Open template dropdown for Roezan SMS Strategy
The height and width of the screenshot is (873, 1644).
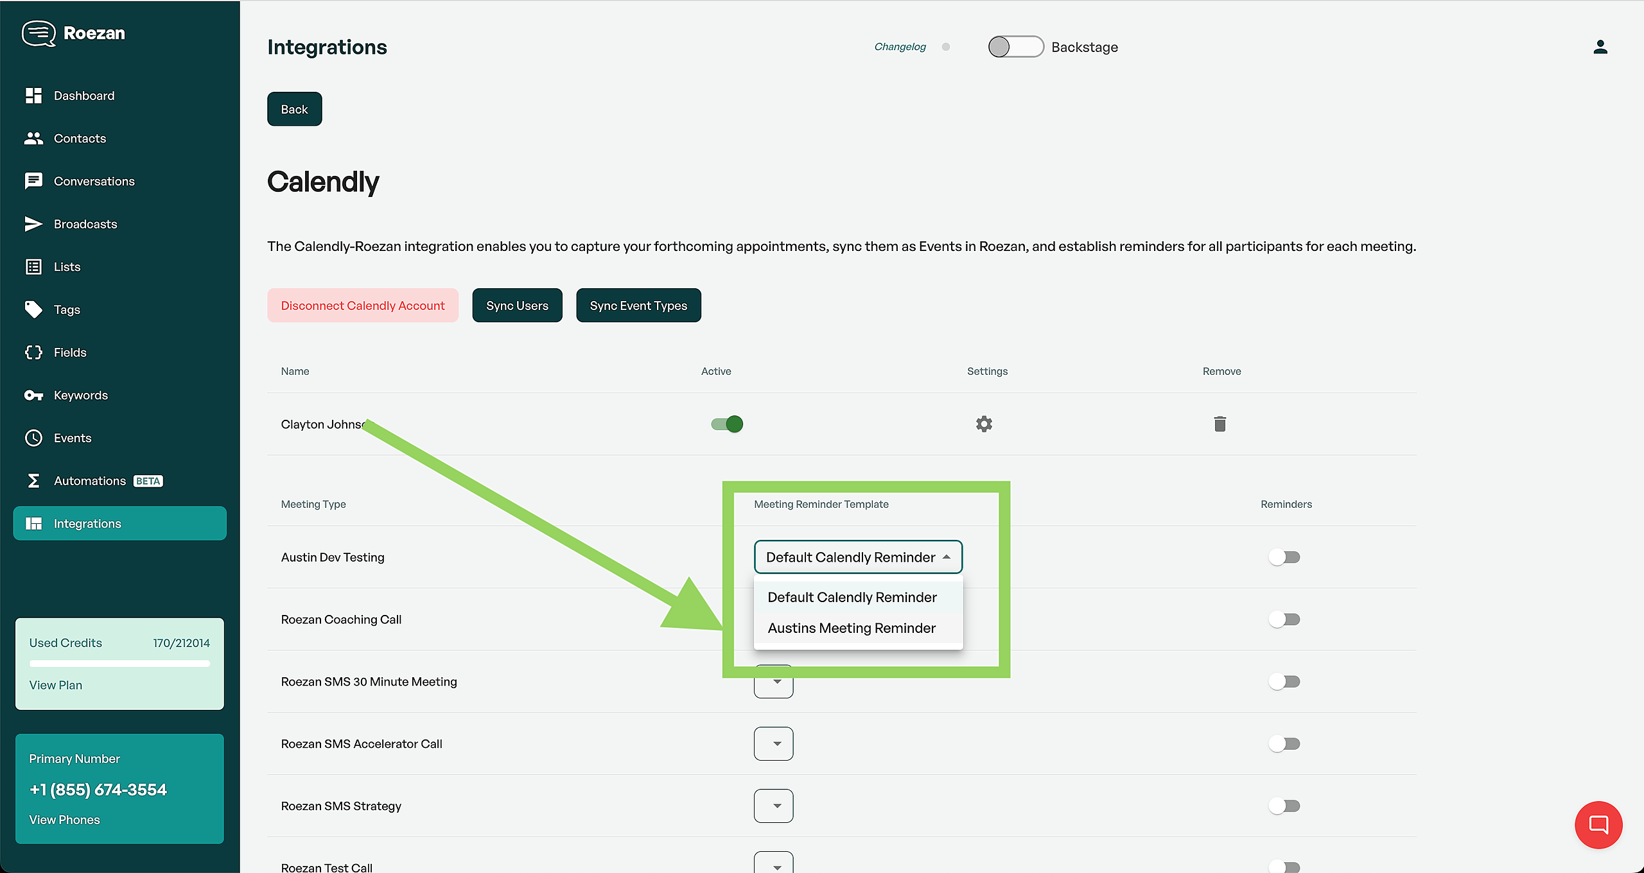coord(773,806)
